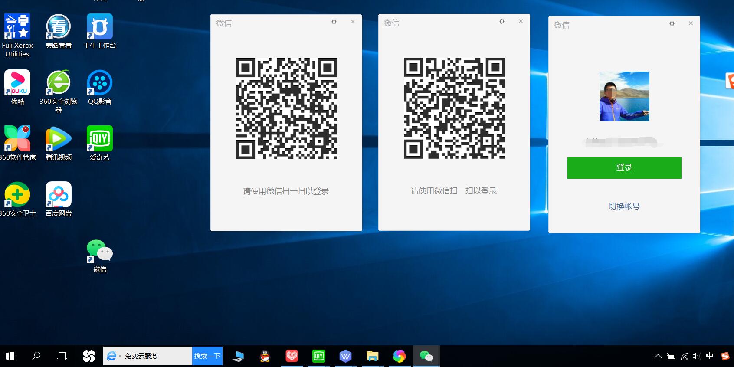Click the 切换帐号 switch account link
Screen dimensions: 734x367
624,206
